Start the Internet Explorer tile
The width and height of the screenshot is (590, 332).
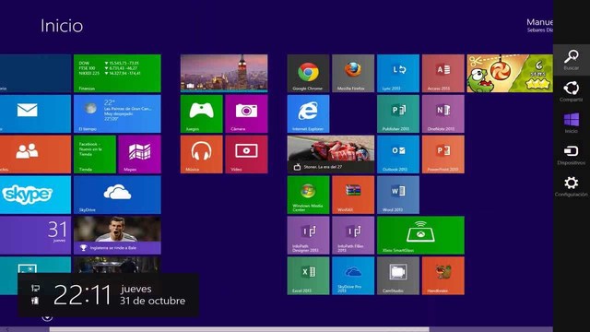click(308, 113)
